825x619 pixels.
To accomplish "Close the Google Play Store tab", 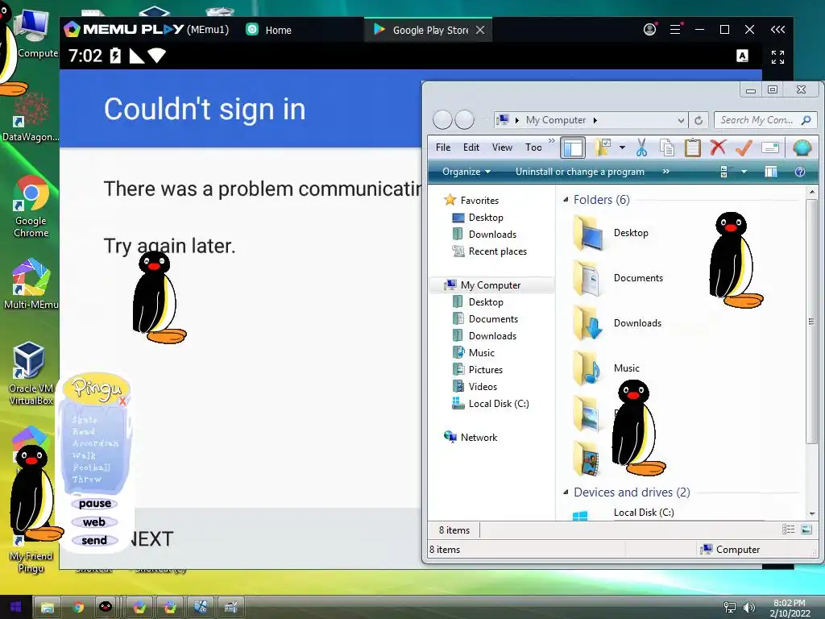I will click(x=480, y=30).
